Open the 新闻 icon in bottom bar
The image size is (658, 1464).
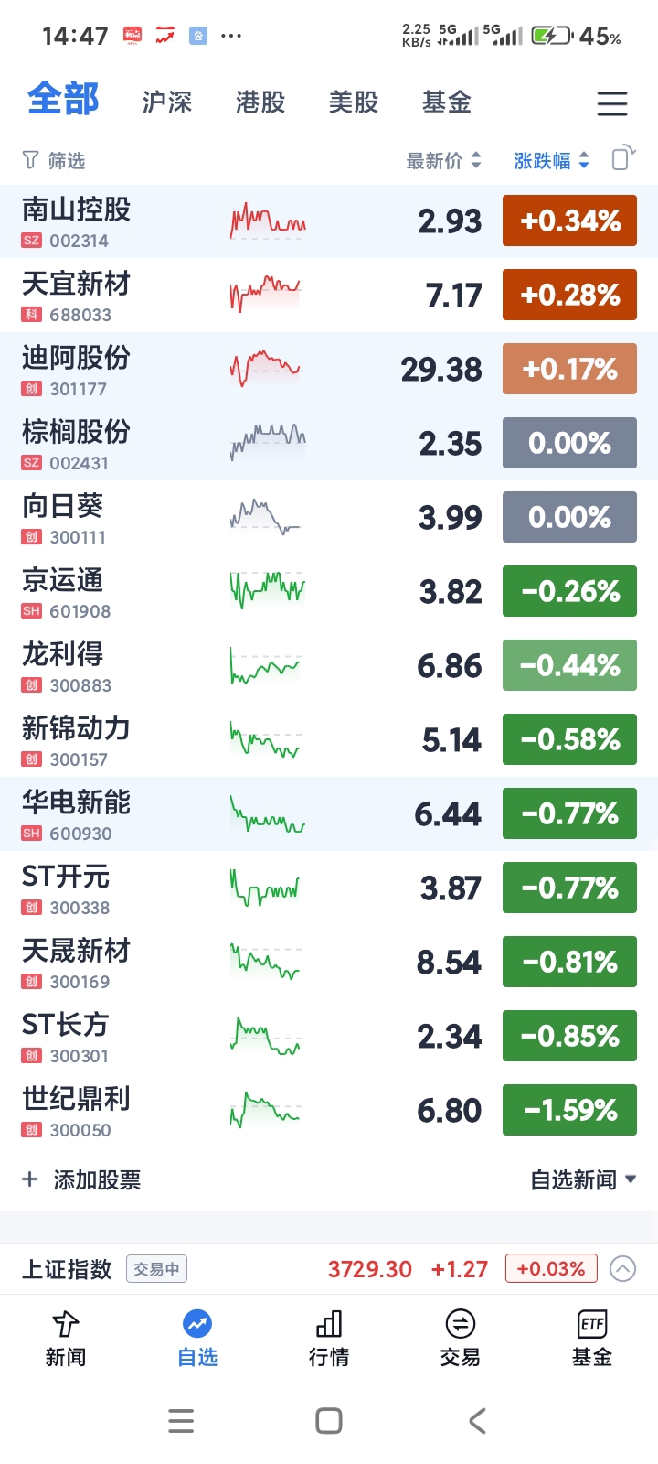[x=66, y=1324]
